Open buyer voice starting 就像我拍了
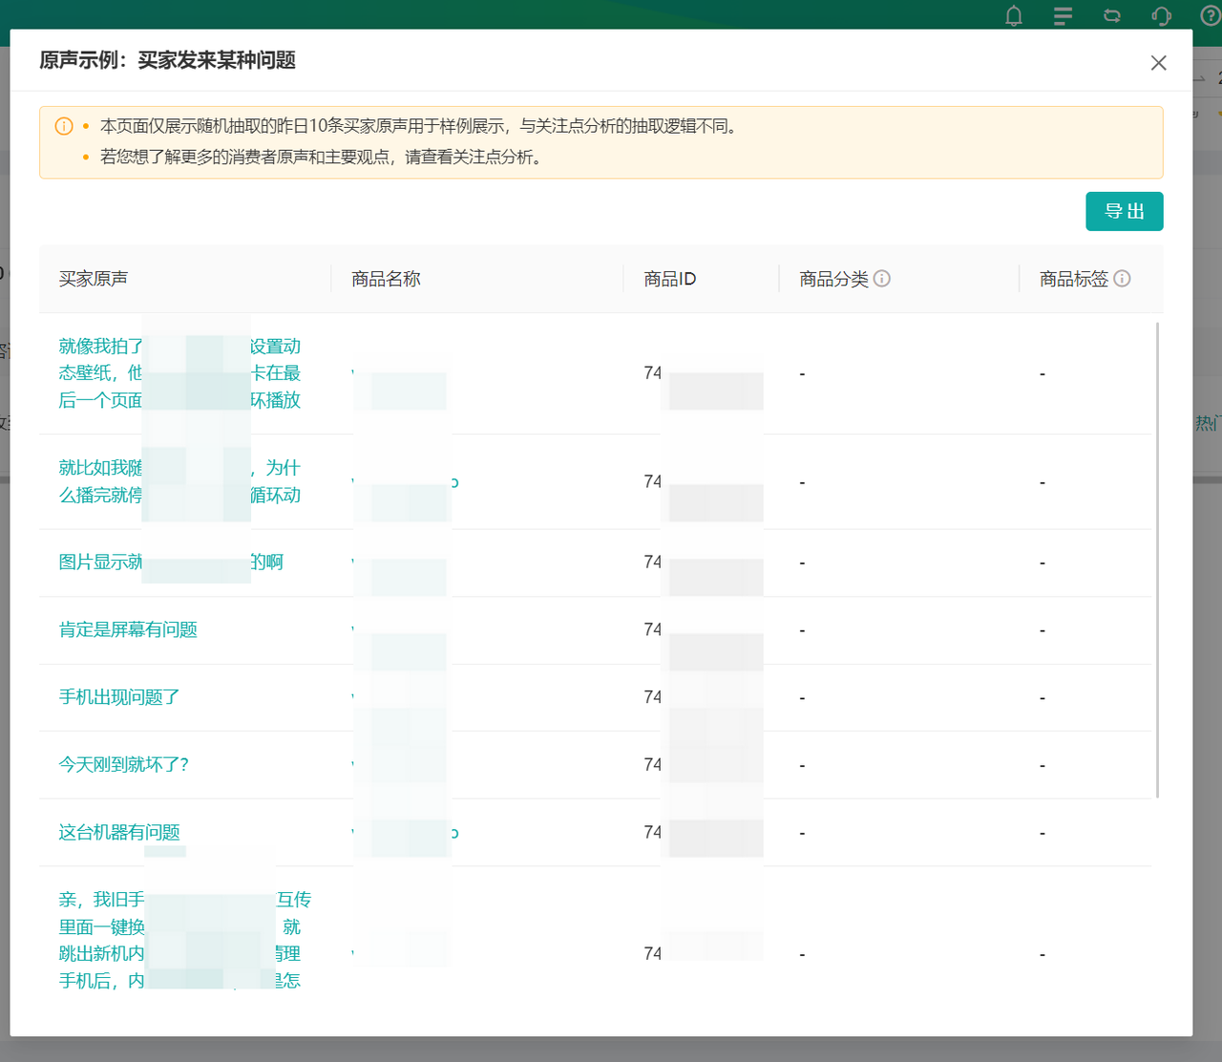The image size is (1222, 1062). (x=179, y=373)
